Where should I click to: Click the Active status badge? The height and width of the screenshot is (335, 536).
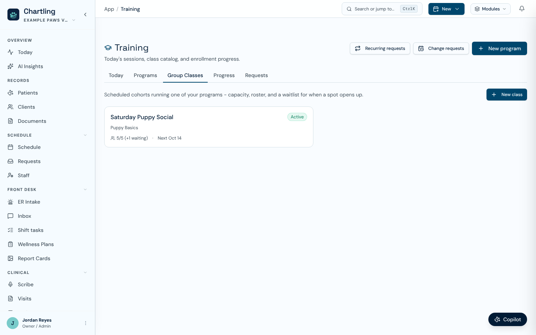[x=297, y=117]
